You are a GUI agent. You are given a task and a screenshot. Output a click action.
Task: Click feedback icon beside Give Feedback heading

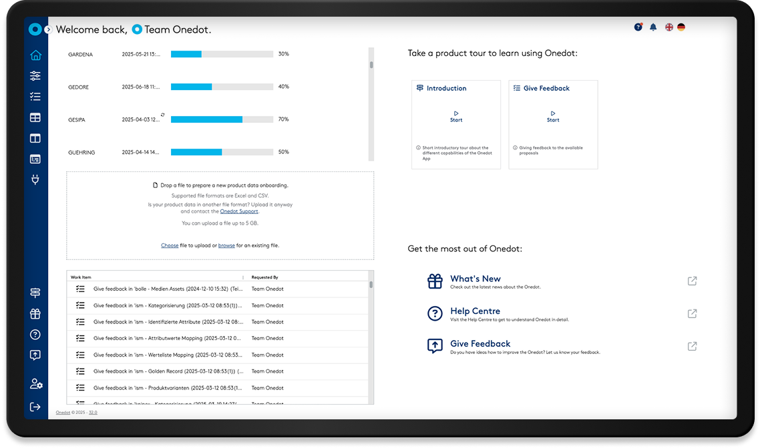(x=435, y=346)
